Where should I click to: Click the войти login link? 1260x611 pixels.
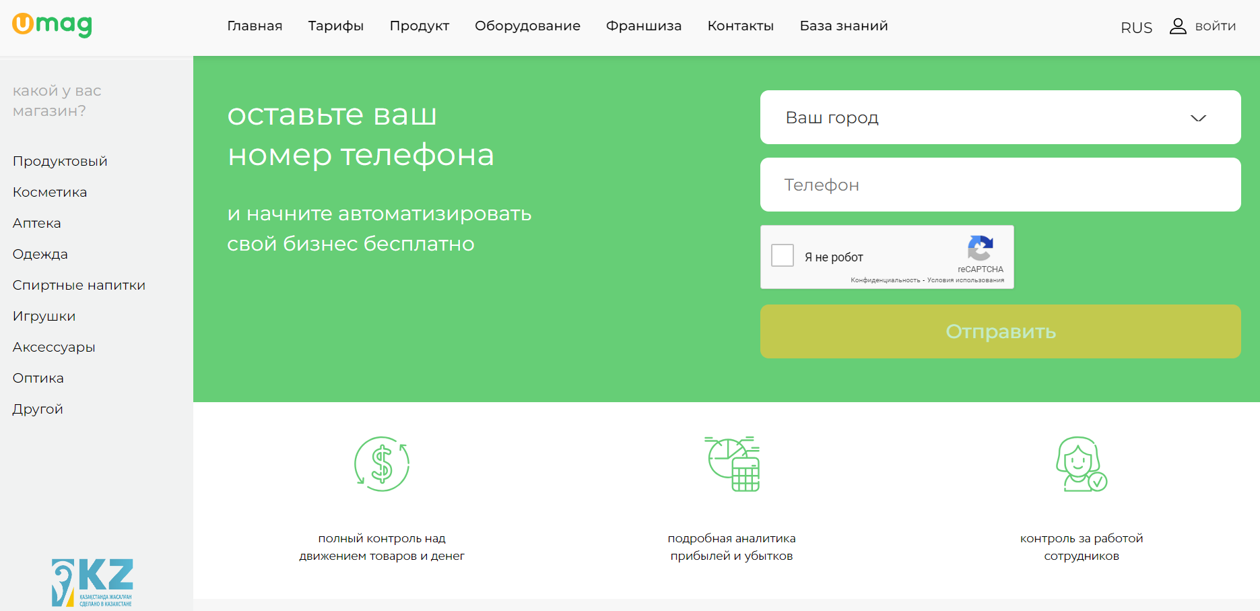(1215, 26)
